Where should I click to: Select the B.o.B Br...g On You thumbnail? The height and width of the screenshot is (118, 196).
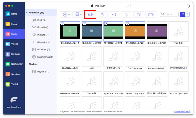pos(178,81)
